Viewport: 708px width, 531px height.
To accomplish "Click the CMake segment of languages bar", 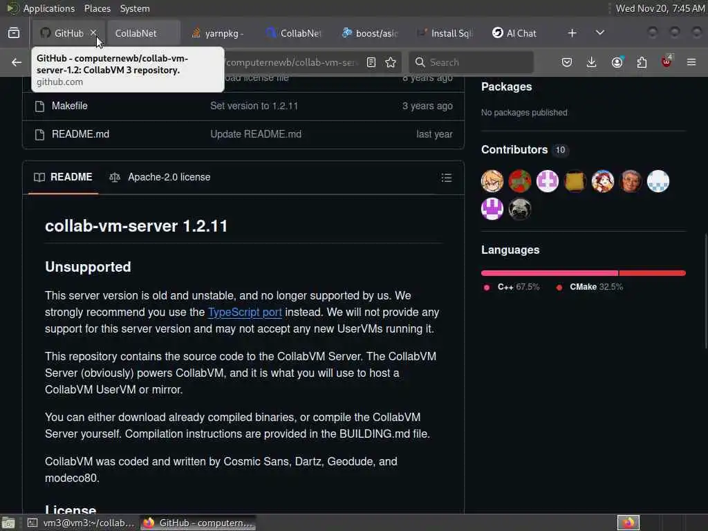I will pyautogui.click(x=653, y=273).
